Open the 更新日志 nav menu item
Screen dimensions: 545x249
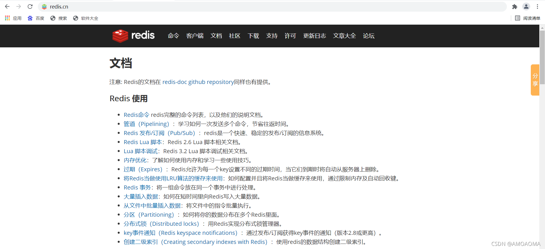click(x=314, y=36)
